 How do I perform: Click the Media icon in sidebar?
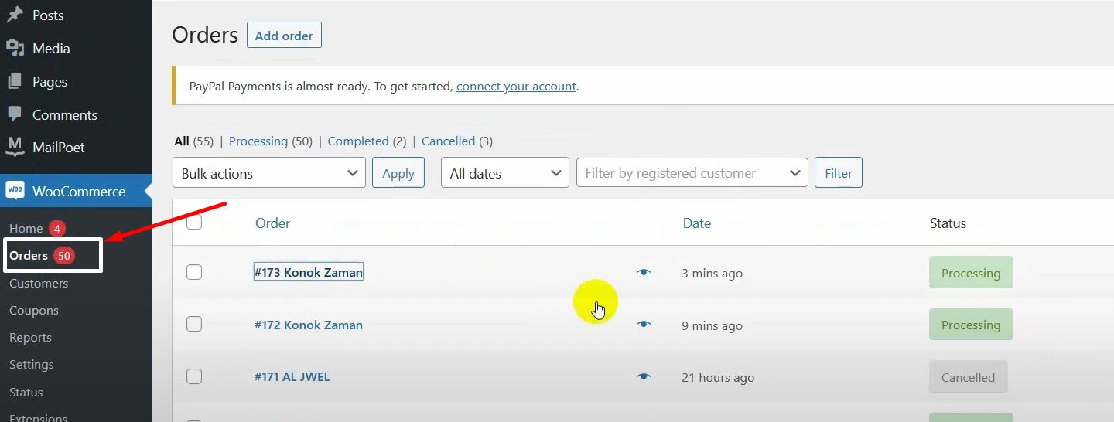click(15, 48)
